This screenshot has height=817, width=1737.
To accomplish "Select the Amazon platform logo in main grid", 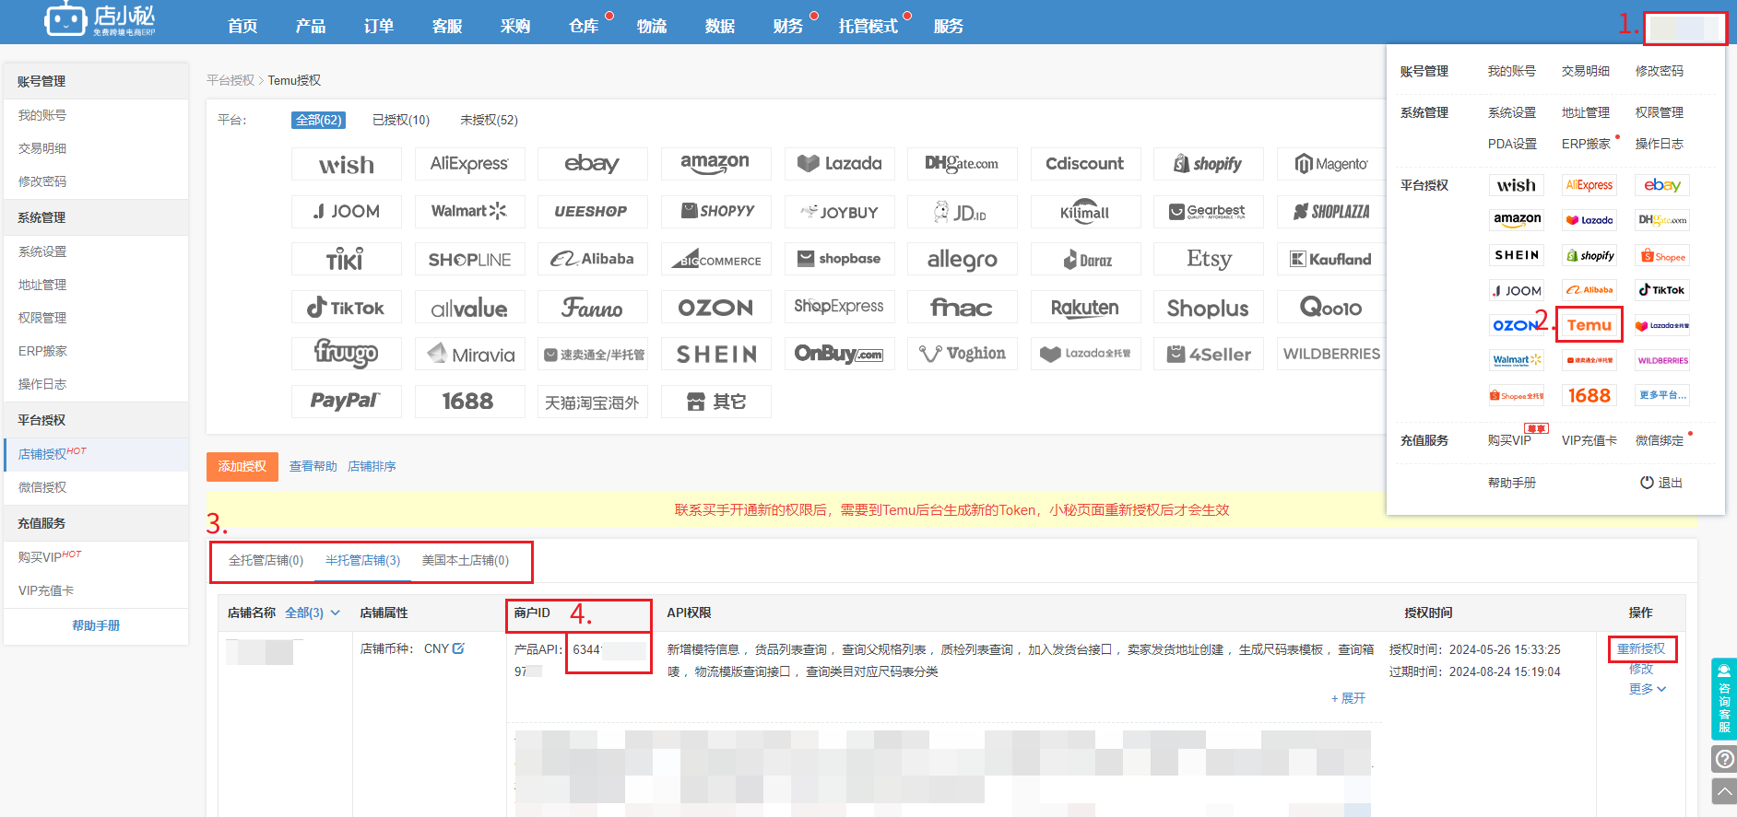I will tap(715, 164).
